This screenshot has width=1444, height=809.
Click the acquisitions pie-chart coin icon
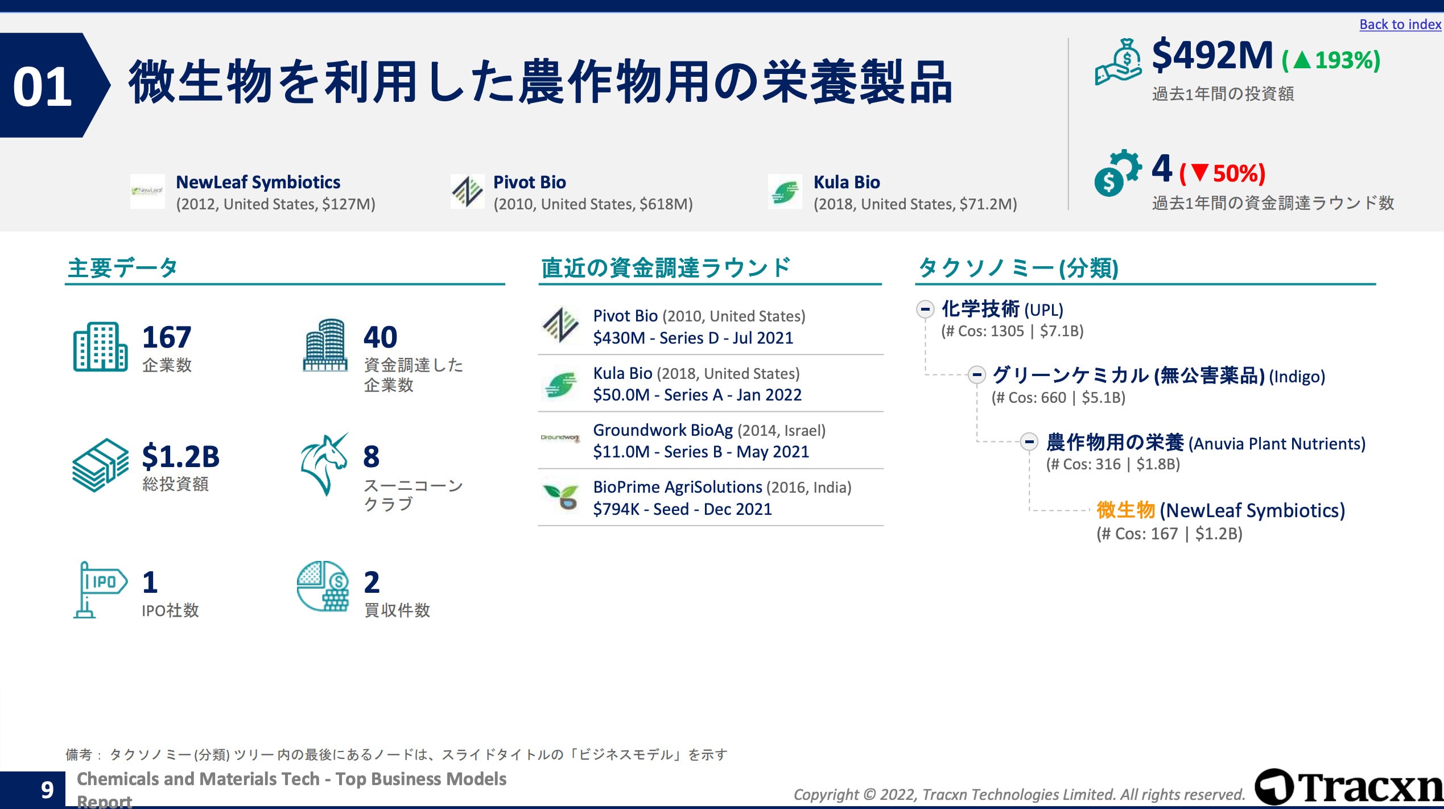pos(323,587)
